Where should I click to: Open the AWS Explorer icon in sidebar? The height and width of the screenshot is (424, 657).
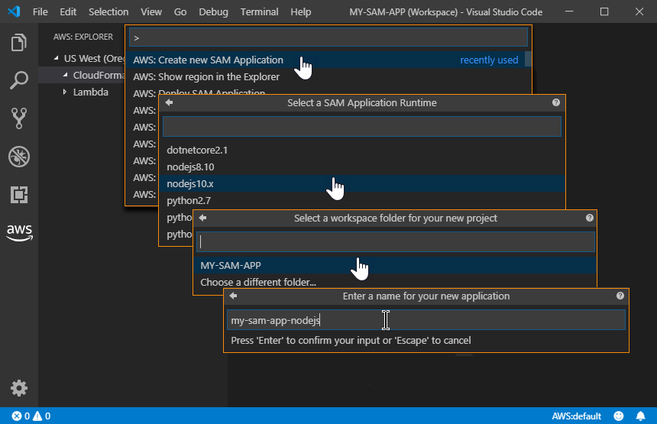click(x=19, y=232)
